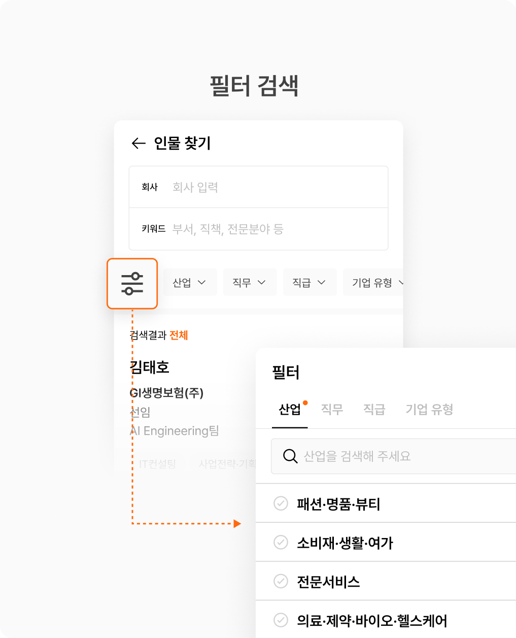Go back with the left arrow icon
Viewport: 516px width, 638px height.
pyautogui.click(x=139, y=144)
